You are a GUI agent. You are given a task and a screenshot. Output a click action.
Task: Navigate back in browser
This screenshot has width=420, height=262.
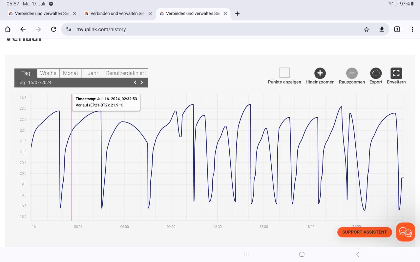point(23,29)
